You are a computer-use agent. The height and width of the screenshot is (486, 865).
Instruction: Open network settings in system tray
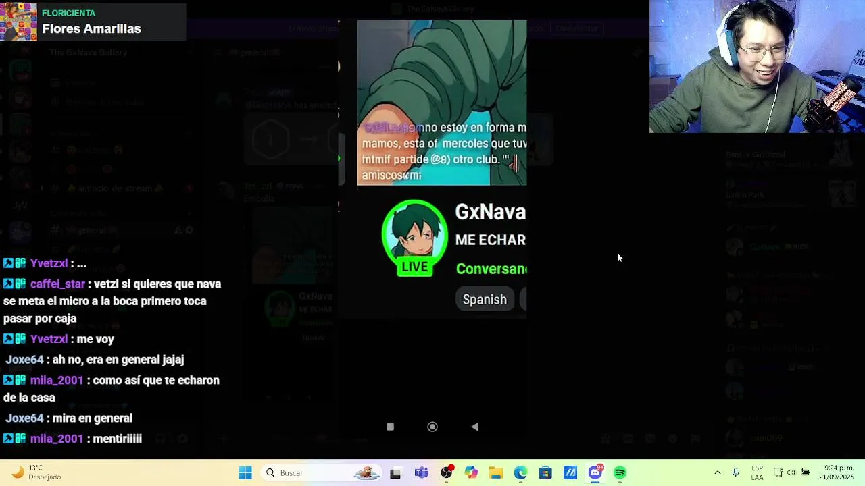tap(778, 473)
